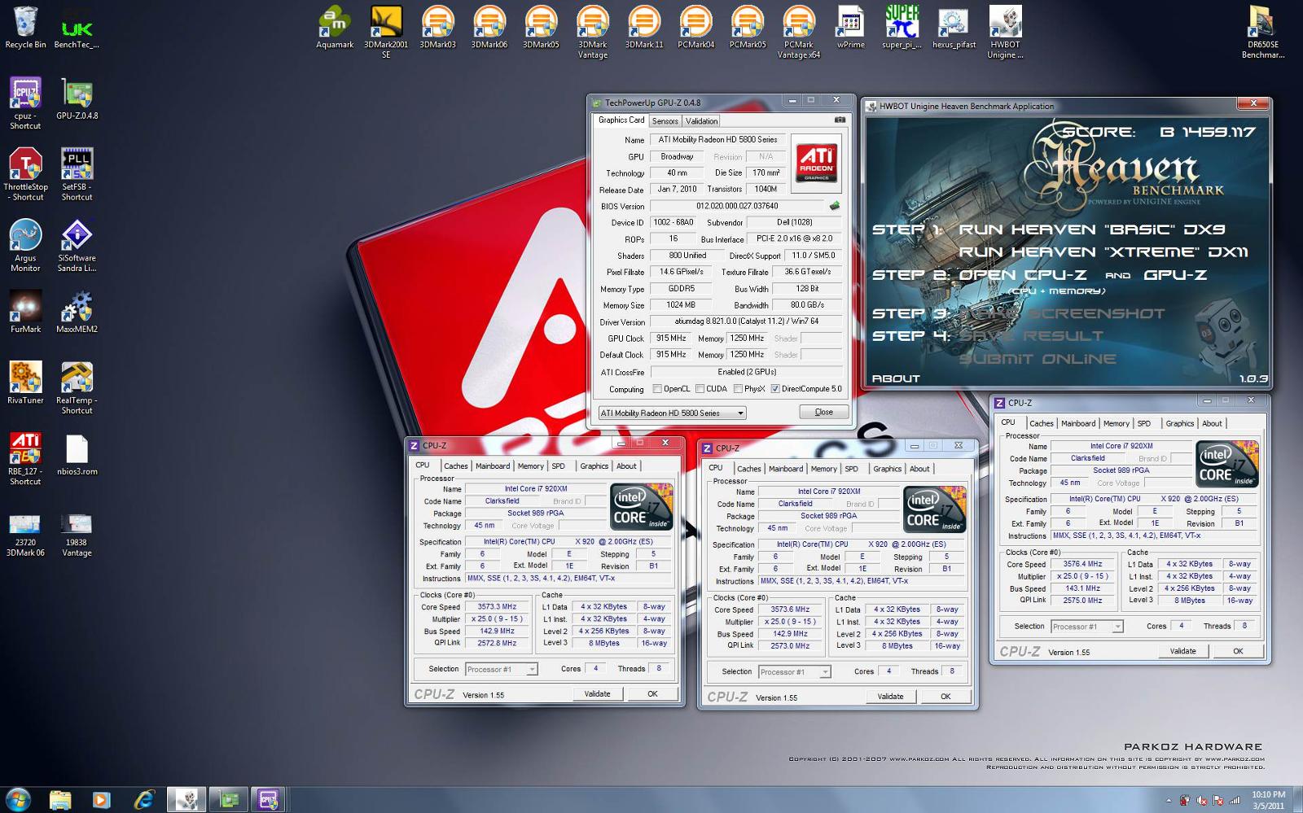Open the HWBOT Unigine desktop icon
Viewport: 1303px width, 813px height.
[1005, 33]
